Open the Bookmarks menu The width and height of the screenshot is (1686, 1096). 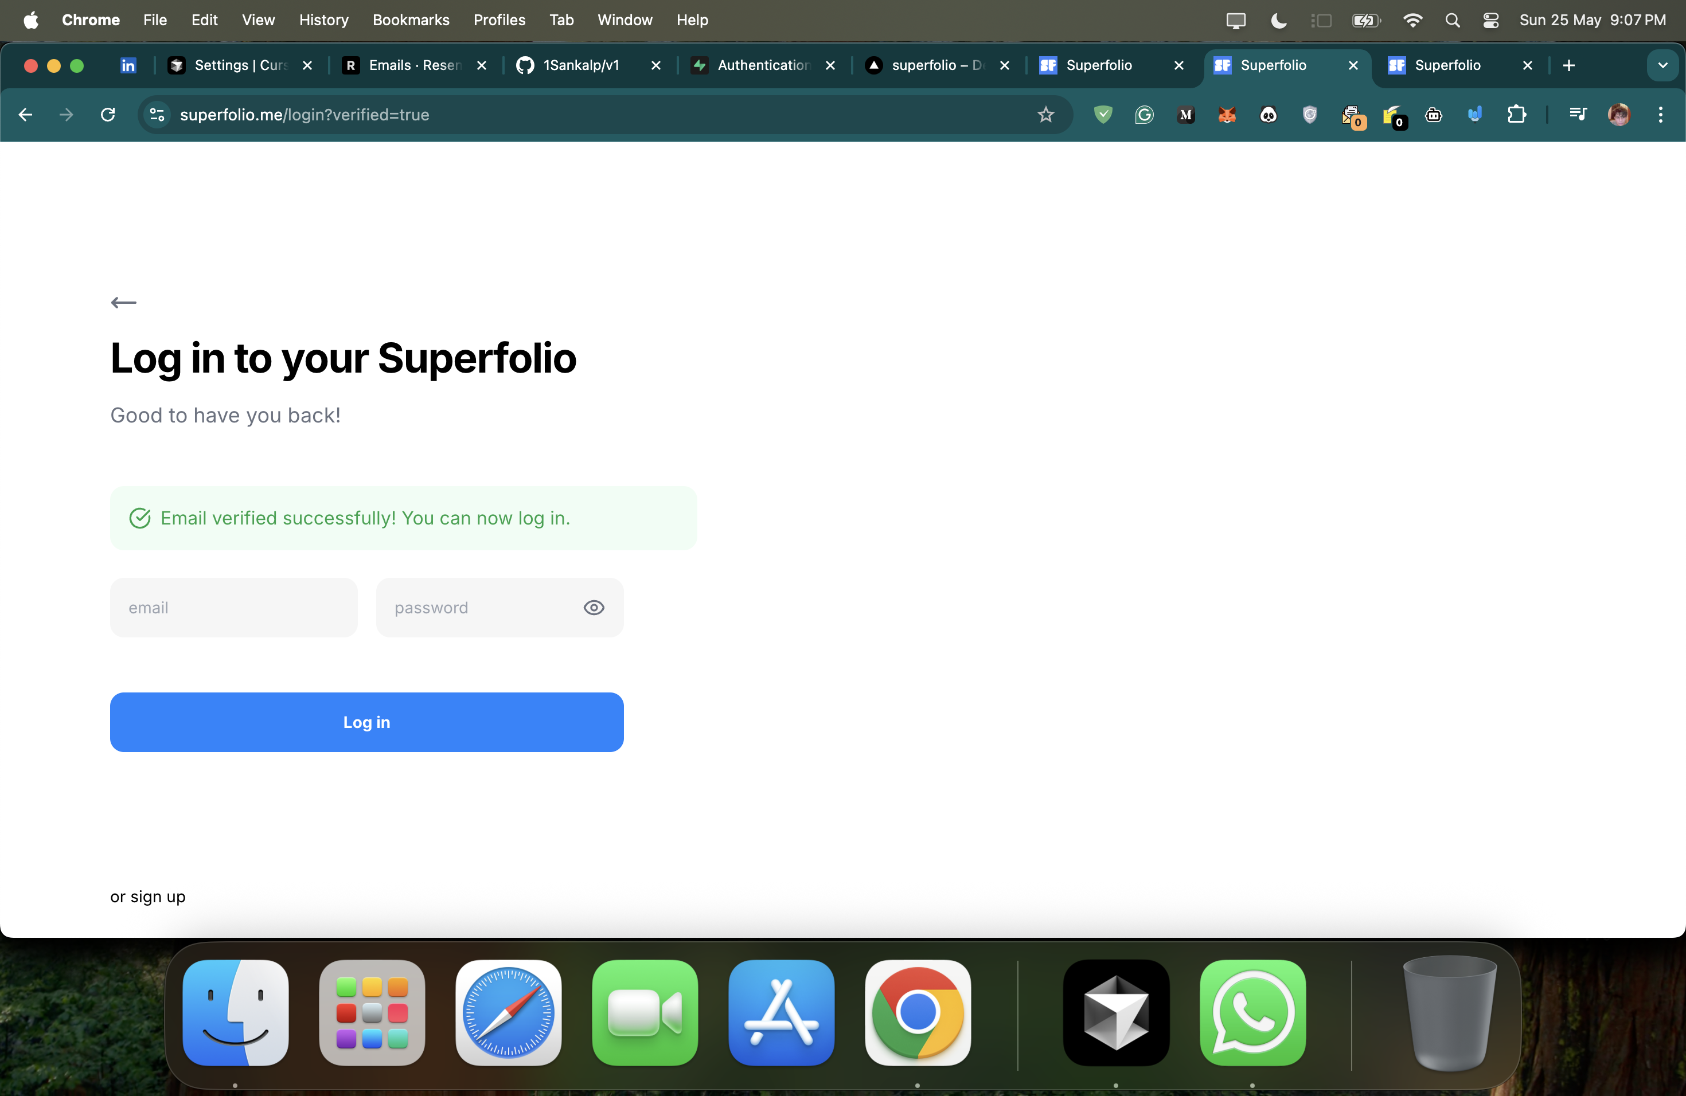coord(411,20)
